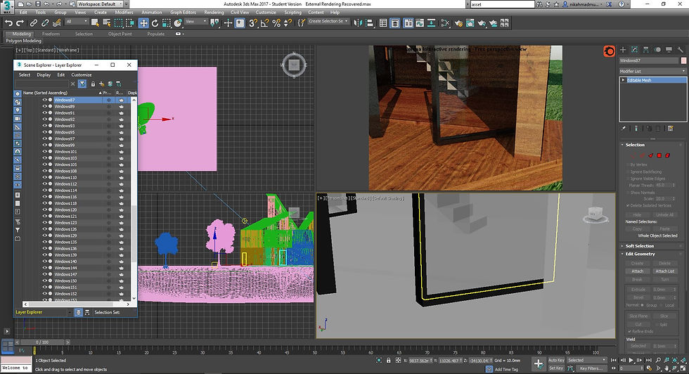Open Create Selection Set dropdown
Screen dimensions: 689x374
click(328, 21)
